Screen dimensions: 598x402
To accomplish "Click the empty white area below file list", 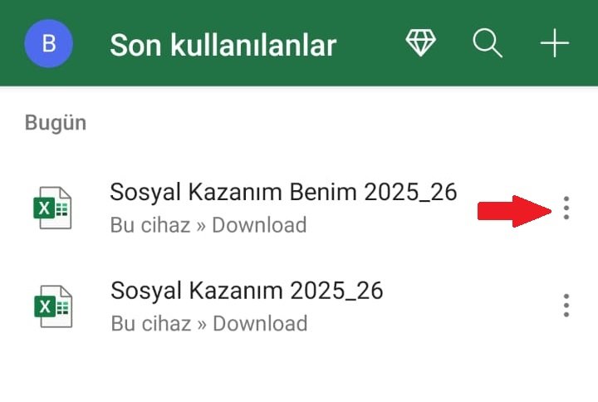I will (x=299, y=370).
